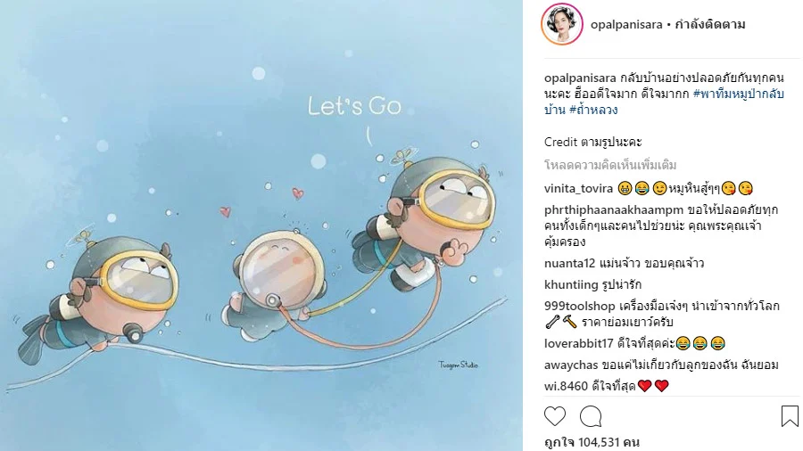This screenshot has width=803, height=451.
Task: Open khuntiing commenter profile
Action: click(571, 285)
